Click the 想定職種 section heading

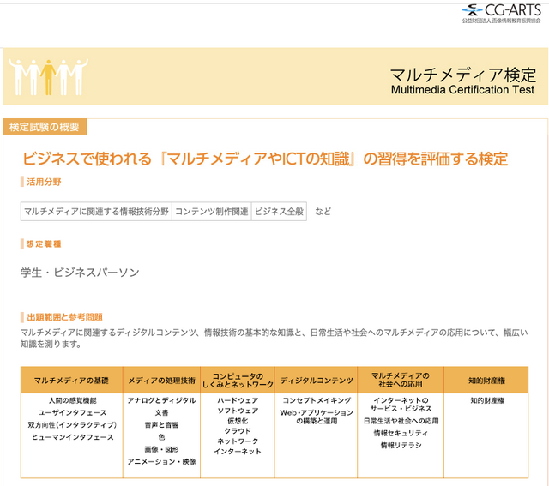(44, 244)
